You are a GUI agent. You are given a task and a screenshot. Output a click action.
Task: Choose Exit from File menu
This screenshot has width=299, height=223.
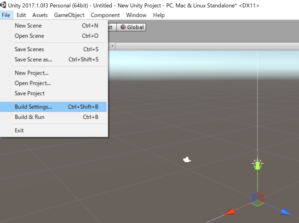(x=54, y=131)
